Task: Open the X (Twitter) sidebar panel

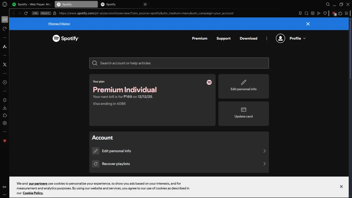Action: (x=5, y=64)
